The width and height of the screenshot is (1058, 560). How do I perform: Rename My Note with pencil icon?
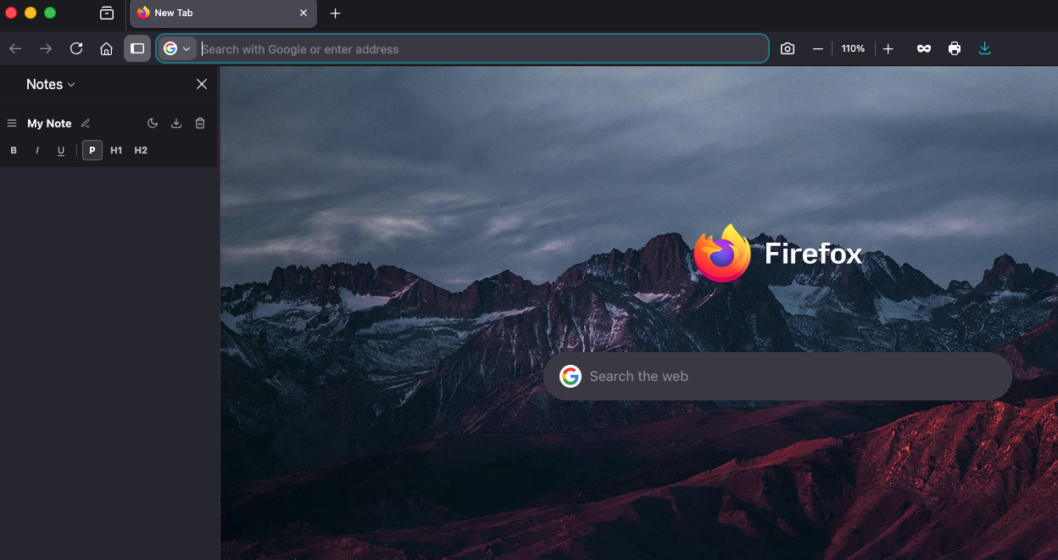click(86, 123)
